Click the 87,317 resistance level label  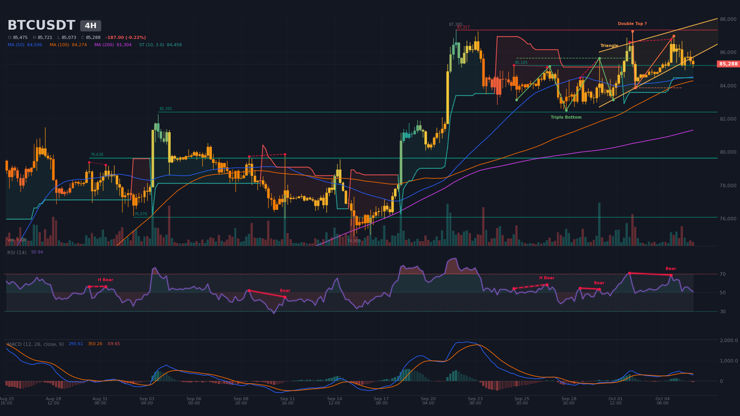(x=463, y=27)
